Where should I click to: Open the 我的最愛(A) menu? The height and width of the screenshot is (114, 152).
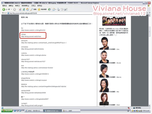tap(25, 6)
